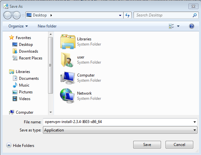The image size is (201, 155).
Task: Open Pictures library in sidebar
Action: [26, 92]
